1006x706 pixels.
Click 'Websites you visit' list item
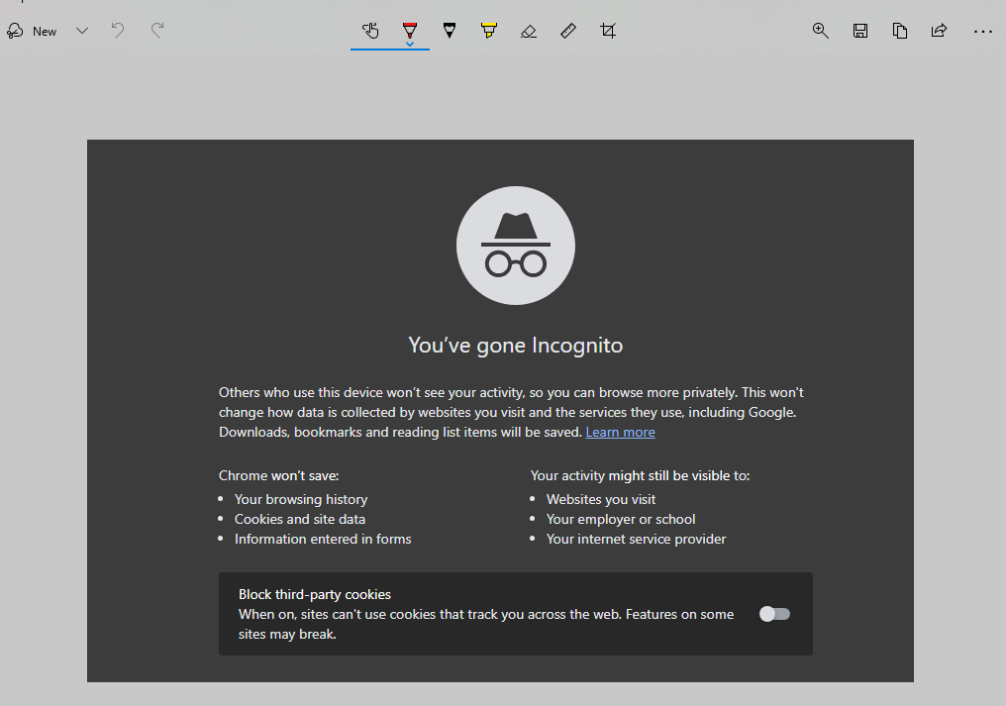pos(601,499)
